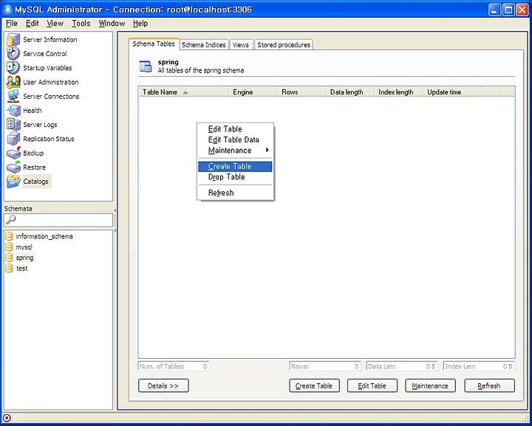Viewport: 532px width, 426px height.
Task: Sort by Table Name column header
Action: (184, 92)
